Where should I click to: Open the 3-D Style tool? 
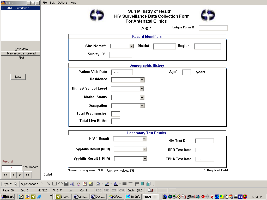(148, 184)
